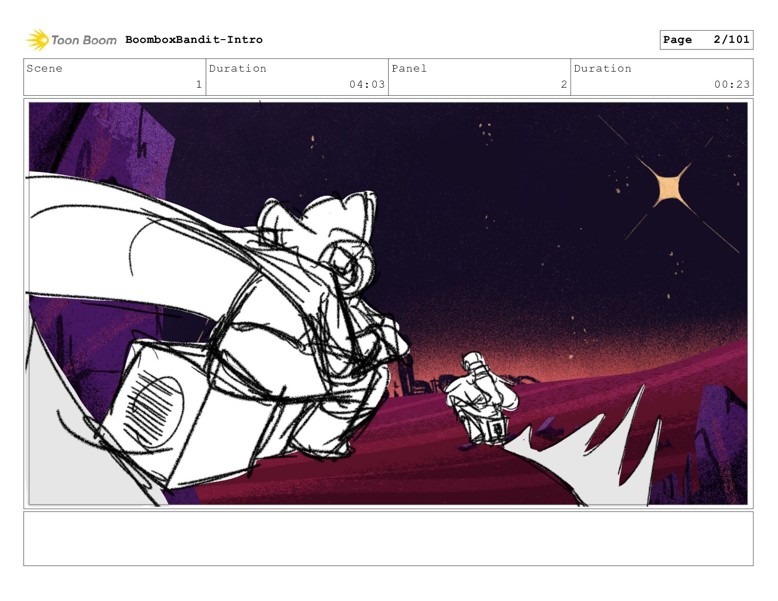Click the Panel label cell

(x=480, y=77)
